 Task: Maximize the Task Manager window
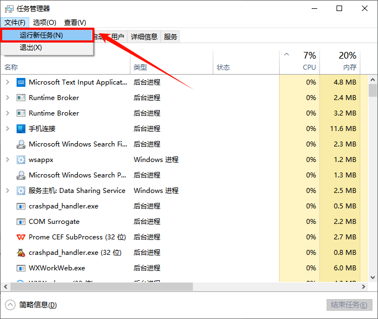[339, 9]
